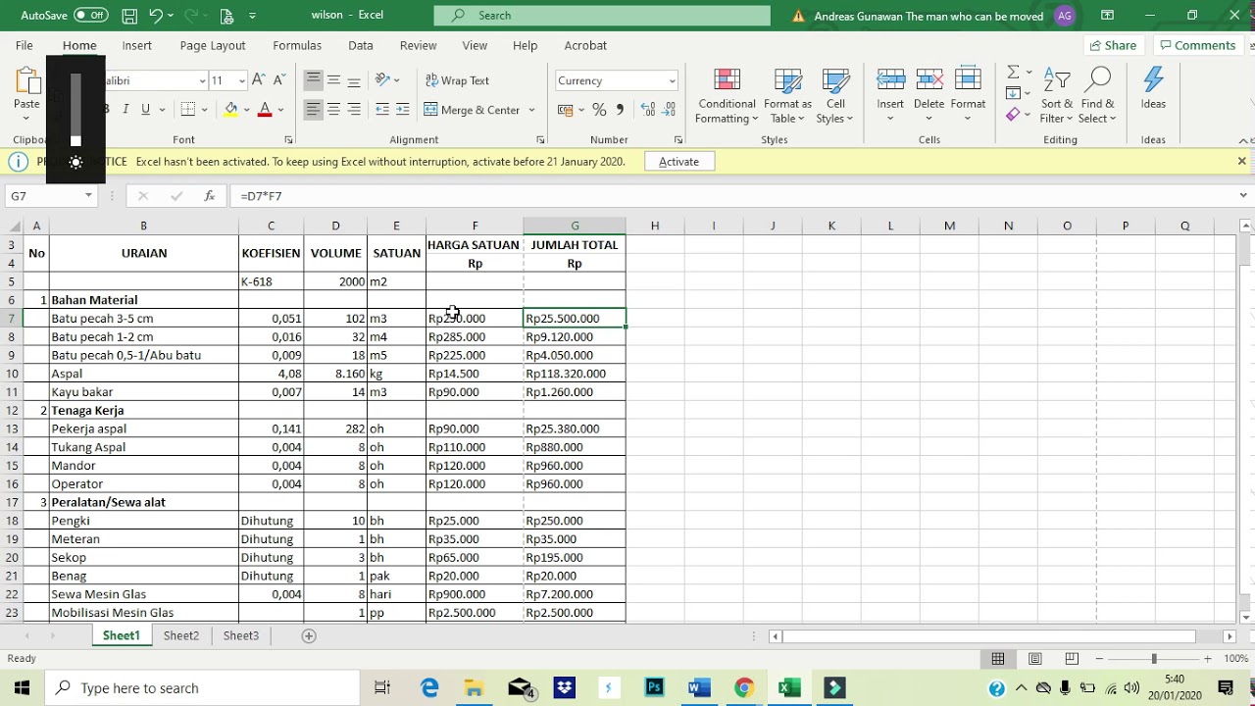The width and height of the screenshot is (1255, 706).
Task: Click the Search box in the title bar
Action: coord(602,16)
